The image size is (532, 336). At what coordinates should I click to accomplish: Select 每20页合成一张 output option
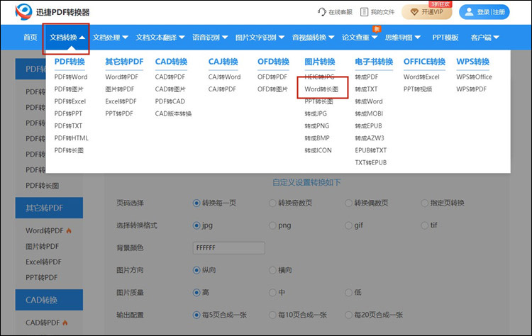coord(348,315)
